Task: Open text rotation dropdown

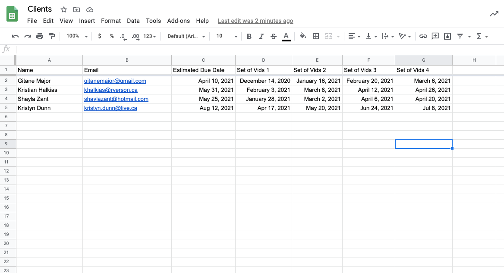Action: [405, 36]
